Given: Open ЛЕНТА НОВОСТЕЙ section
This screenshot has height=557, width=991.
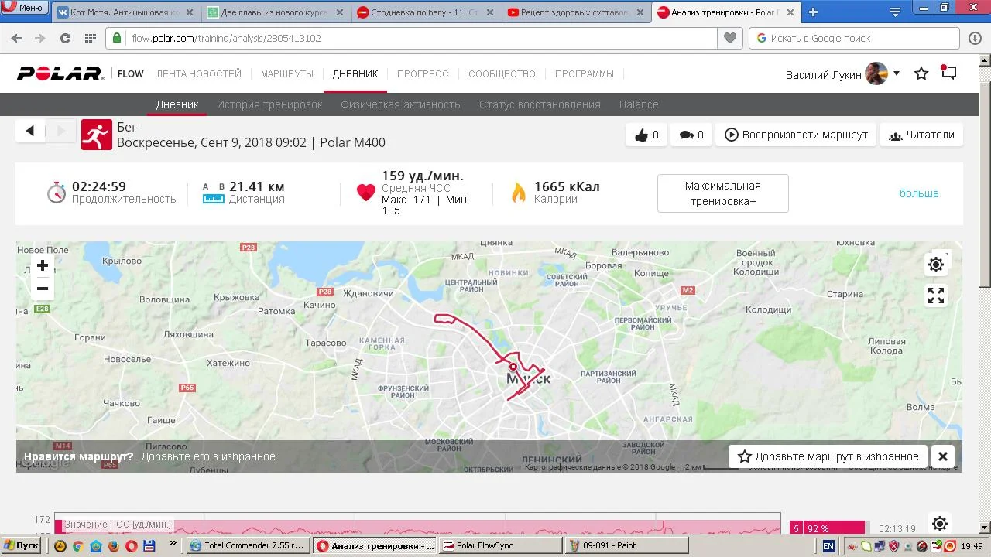Looking at the screenshot, I should click(199, 74).
